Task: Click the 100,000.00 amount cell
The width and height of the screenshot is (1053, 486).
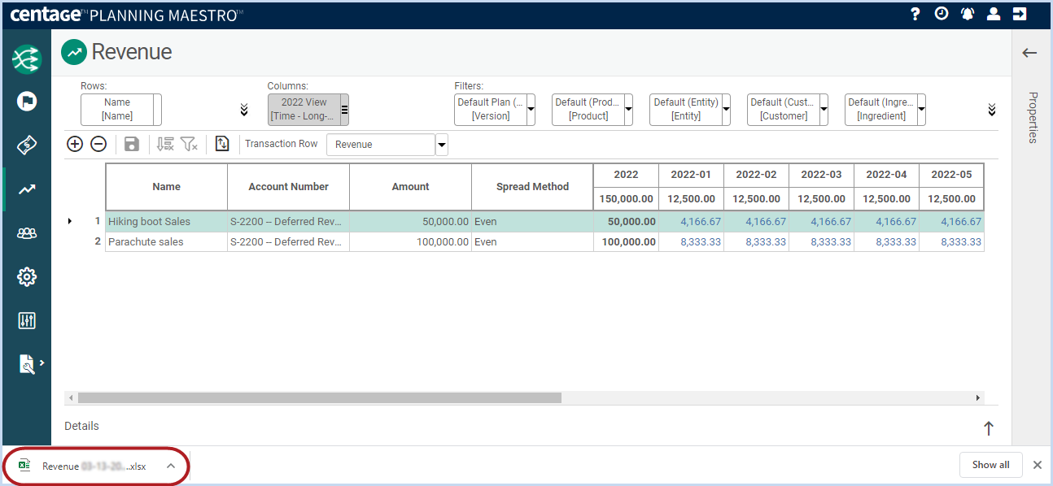Action: point(411,241)
